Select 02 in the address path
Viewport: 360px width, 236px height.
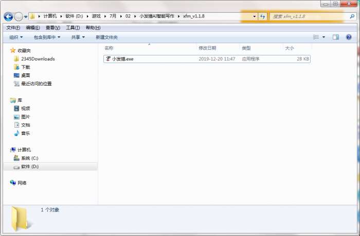[128, 16]
